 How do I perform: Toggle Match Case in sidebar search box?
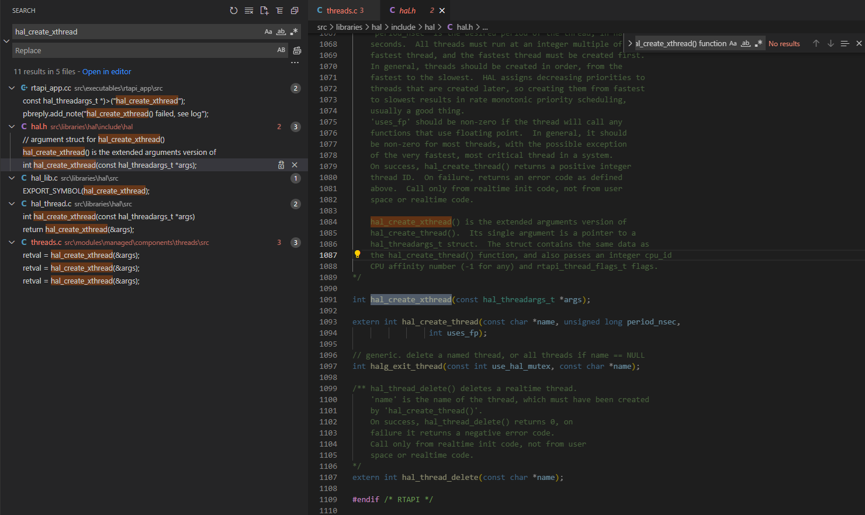click(x=268, y=32)
